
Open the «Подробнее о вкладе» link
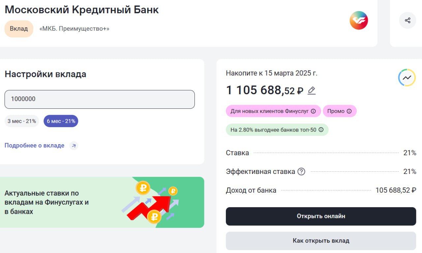34,146
